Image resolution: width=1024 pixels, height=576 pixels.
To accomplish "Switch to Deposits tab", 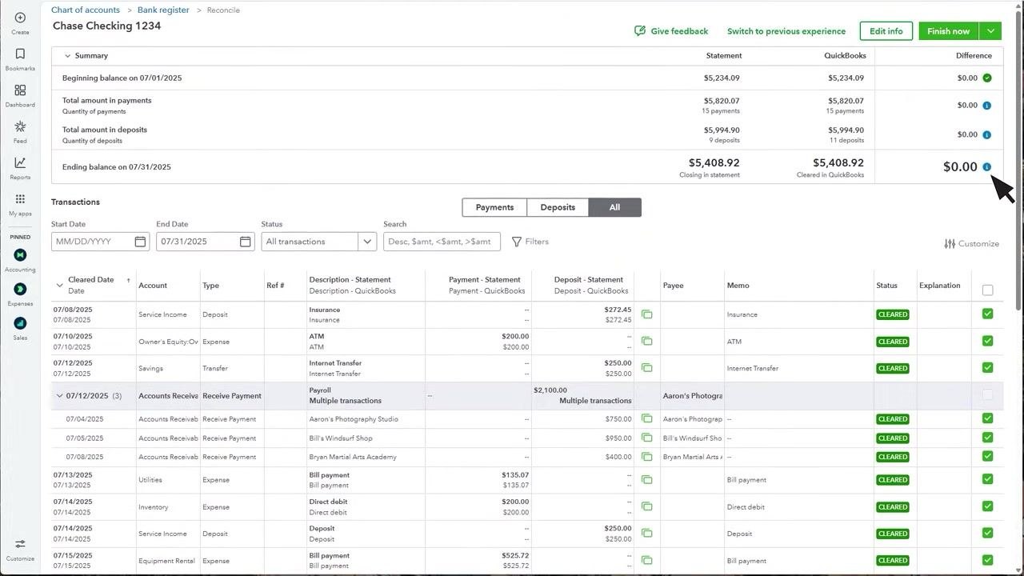I will (x=558, y=207).
